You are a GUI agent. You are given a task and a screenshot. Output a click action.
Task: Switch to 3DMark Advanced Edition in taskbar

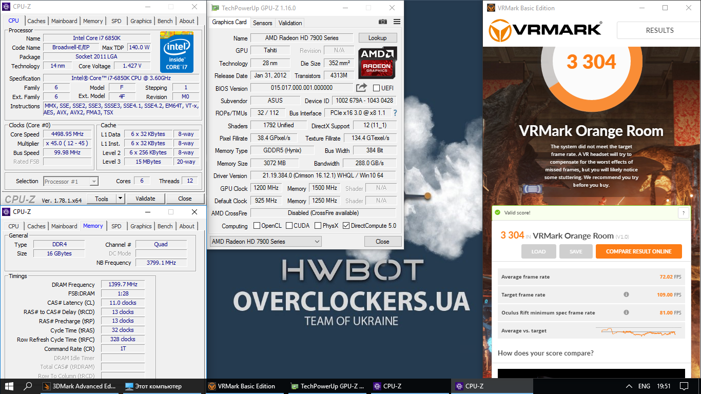click(x=80, y=386)
